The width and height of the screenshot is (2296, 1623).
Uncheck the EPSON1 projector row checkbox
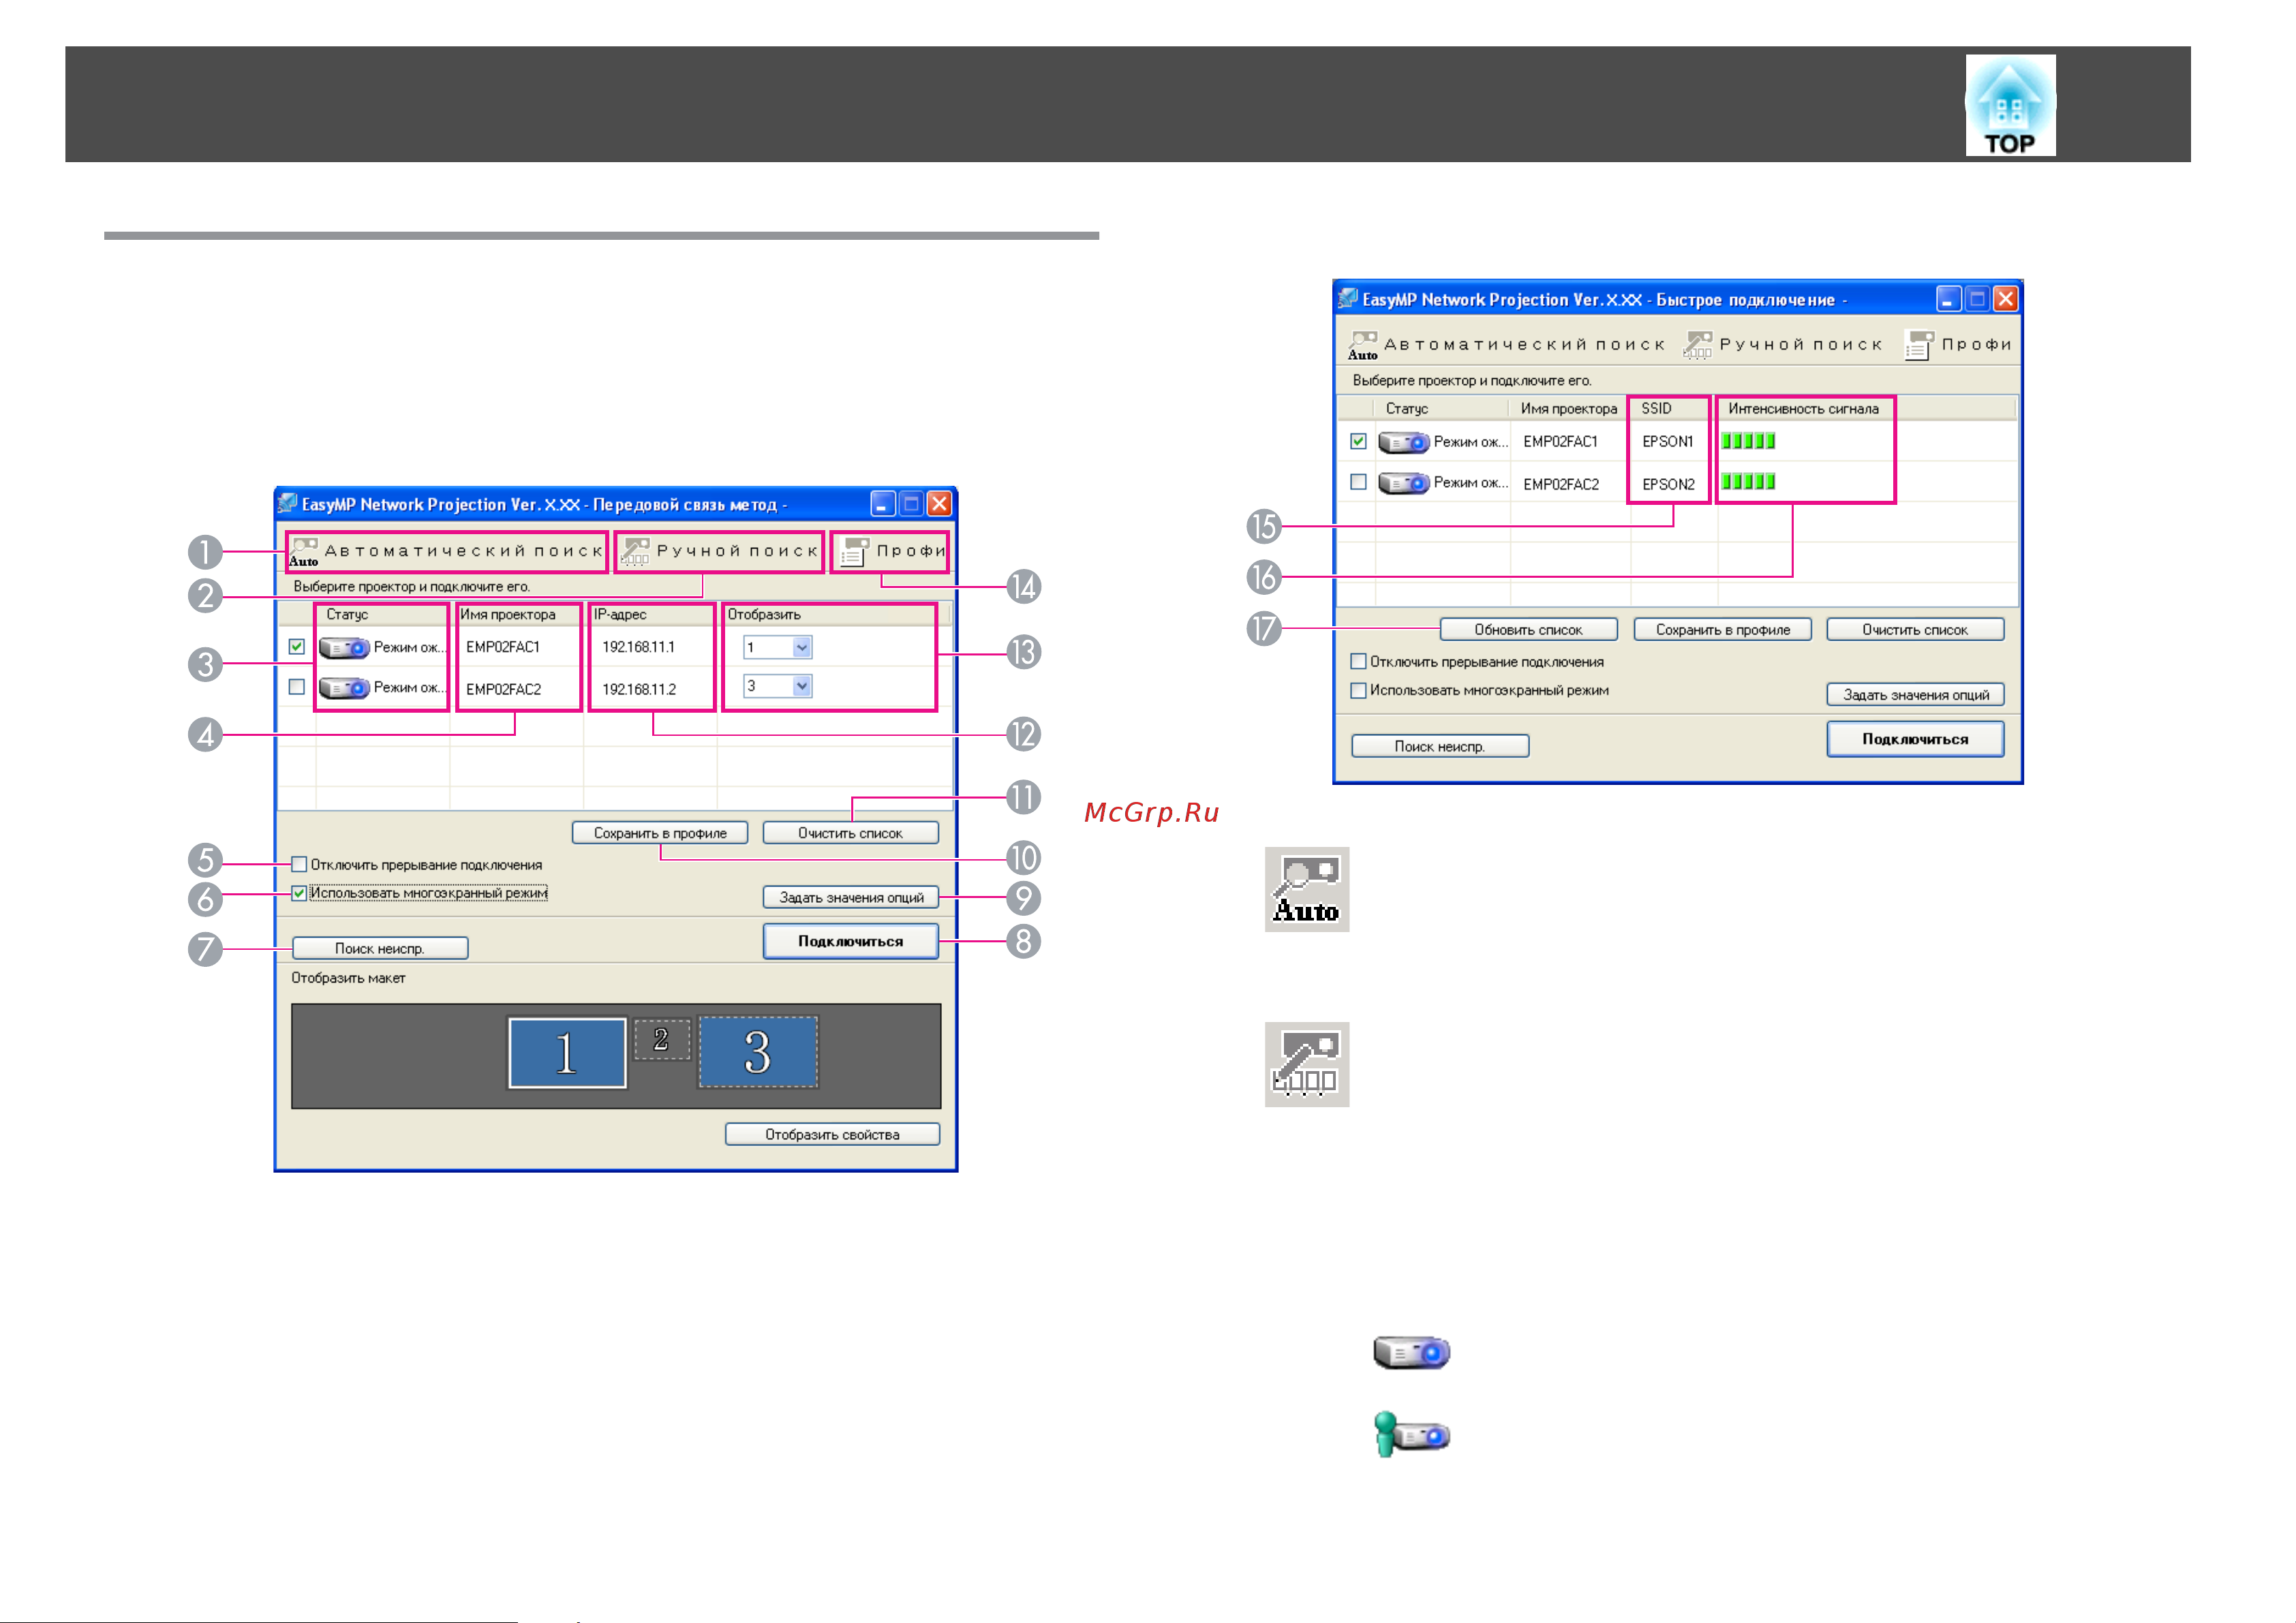pyautogui.click(x=1358, y=441)
